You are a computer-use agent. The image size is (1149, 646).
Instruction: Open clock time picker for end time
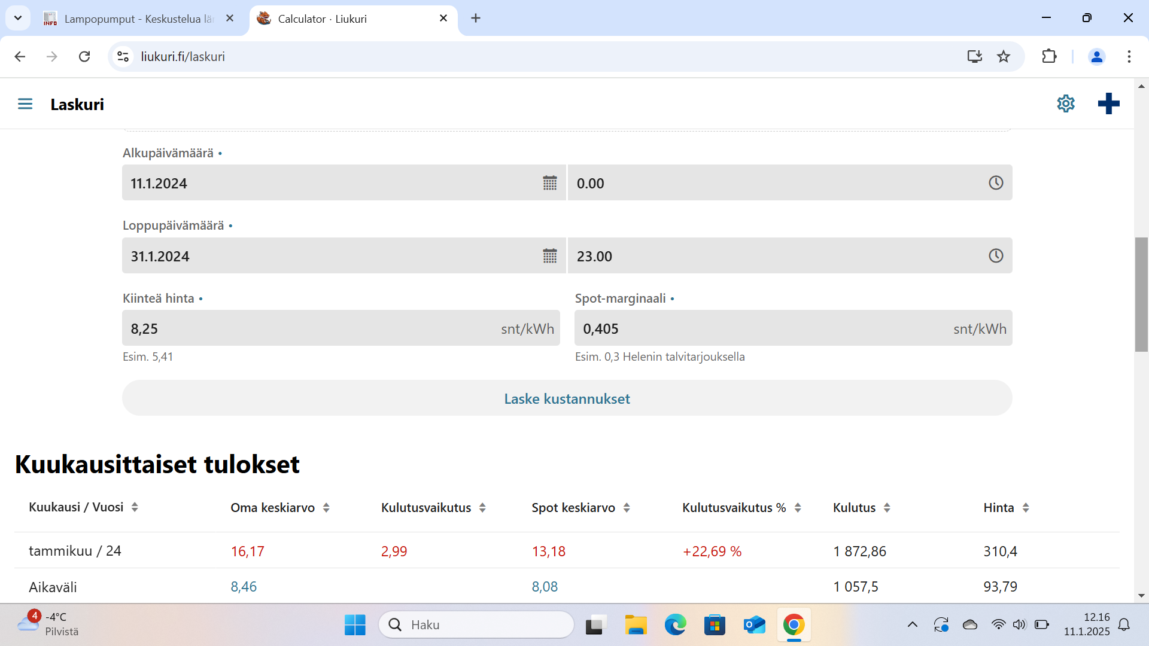[996, 256]
